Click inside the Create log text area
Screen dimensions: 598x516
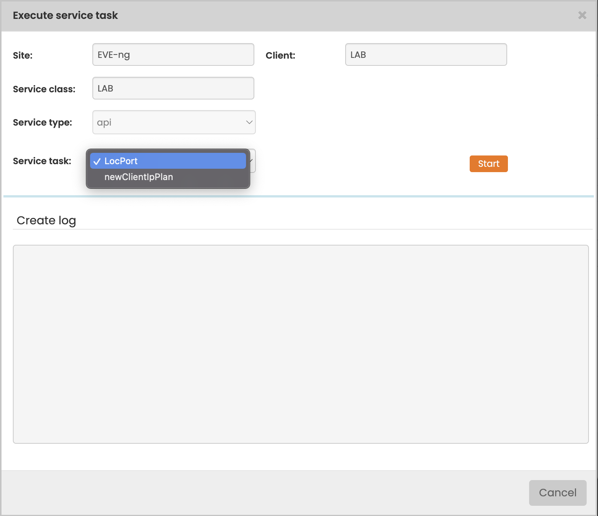(301, 344)
